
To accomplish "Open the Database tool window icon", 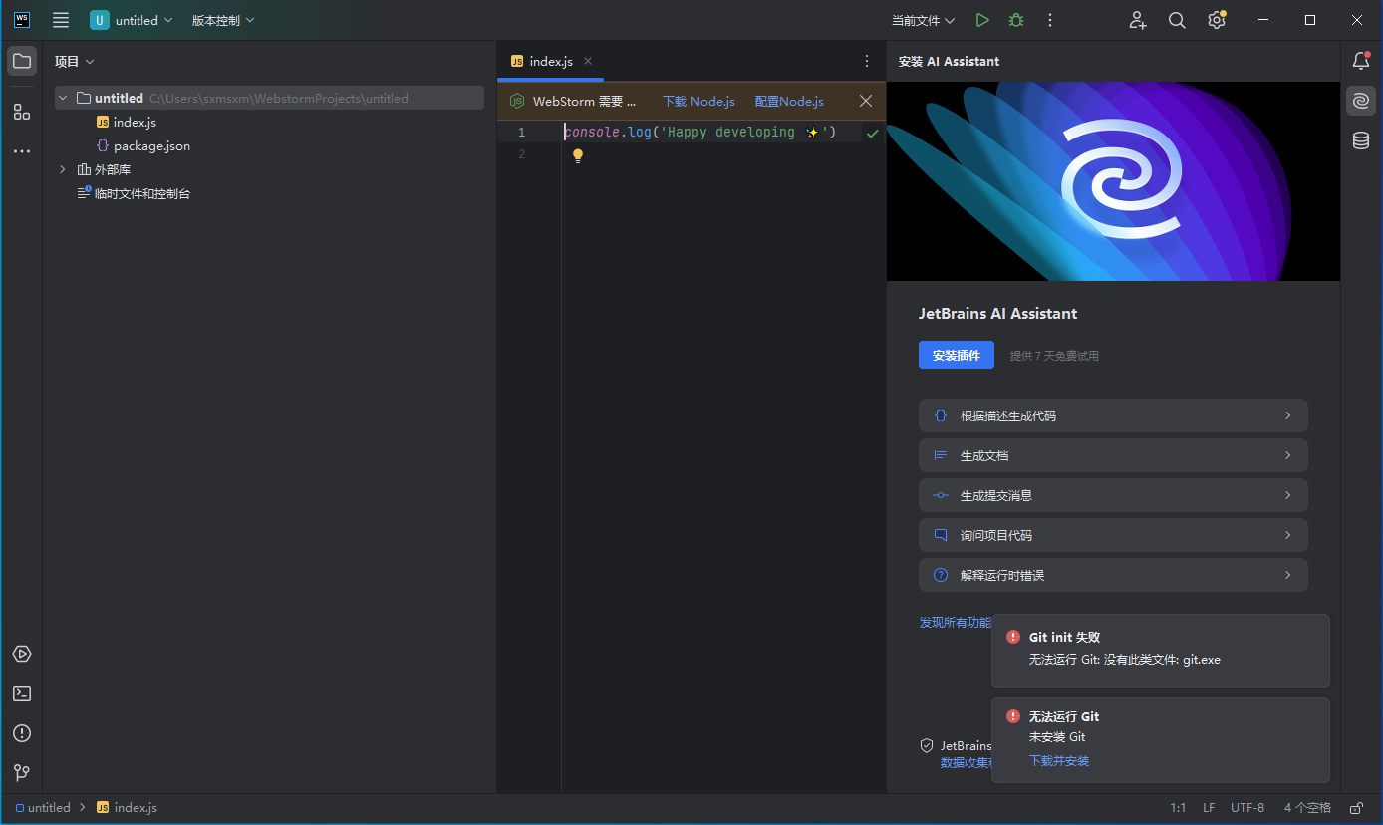I will [1361, 140].
